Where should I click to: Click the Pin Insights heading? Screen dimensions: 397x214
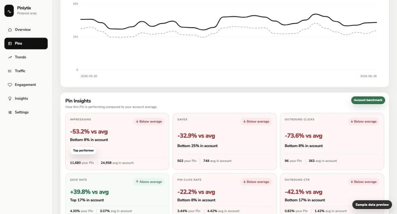[x=78, y=101]
